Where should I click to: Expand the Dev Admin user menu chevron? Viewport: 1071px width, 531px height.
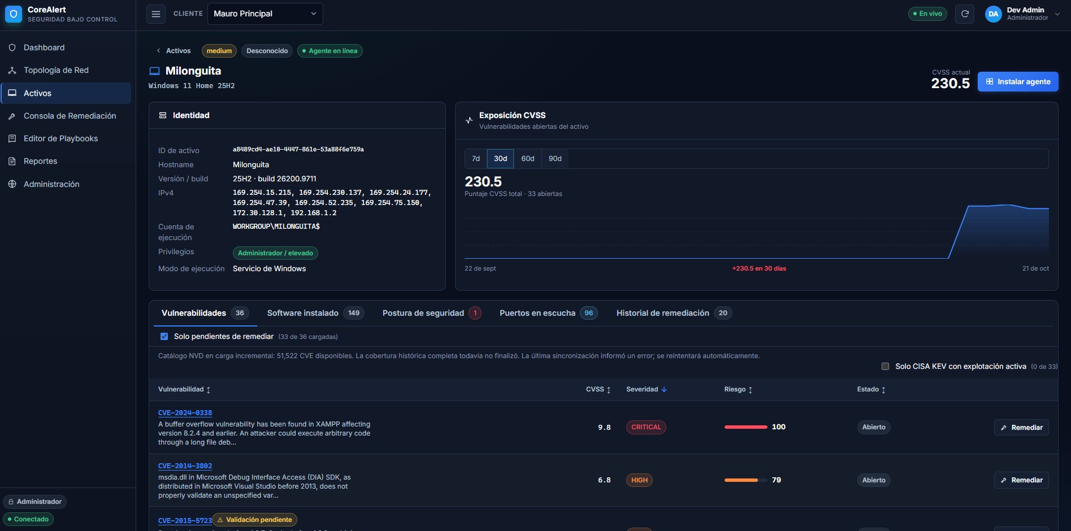pyautogui.click(x=1057, y=14)
